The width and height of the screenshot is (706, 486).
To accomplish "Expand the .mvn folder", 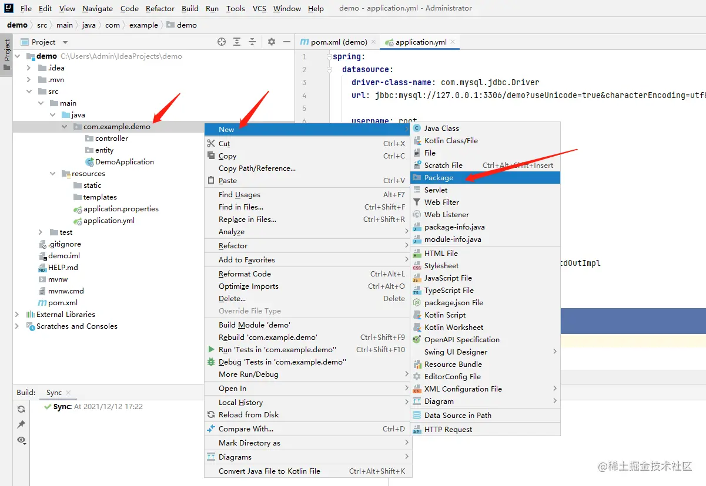I will 29,80.
